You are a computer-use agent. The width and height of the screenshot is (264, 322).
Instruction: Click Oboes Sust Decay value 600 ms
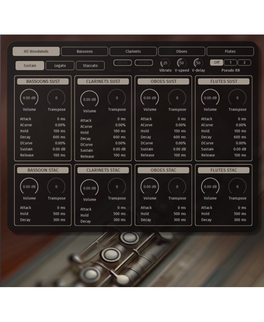(180, 137)
